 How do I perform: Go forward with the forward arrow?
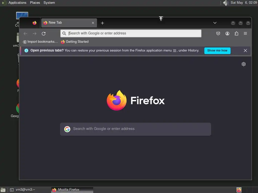coord(35,34)
